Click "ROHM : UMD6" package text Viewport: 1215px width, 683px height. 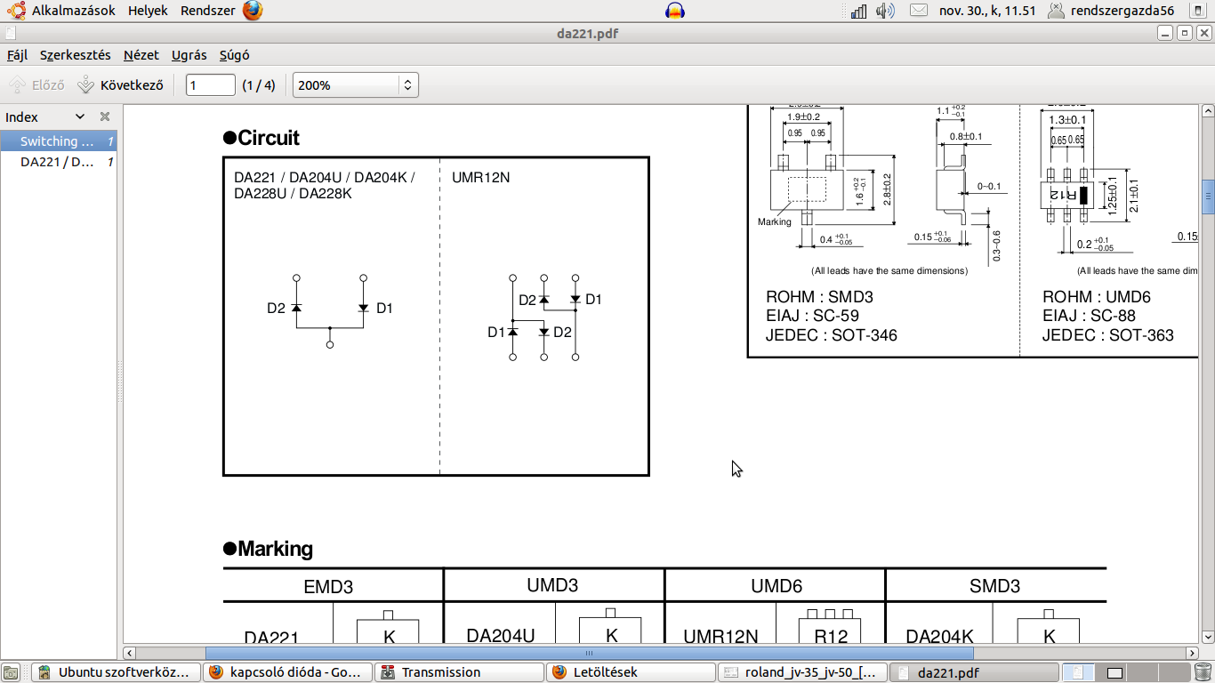click(1097, 297)
